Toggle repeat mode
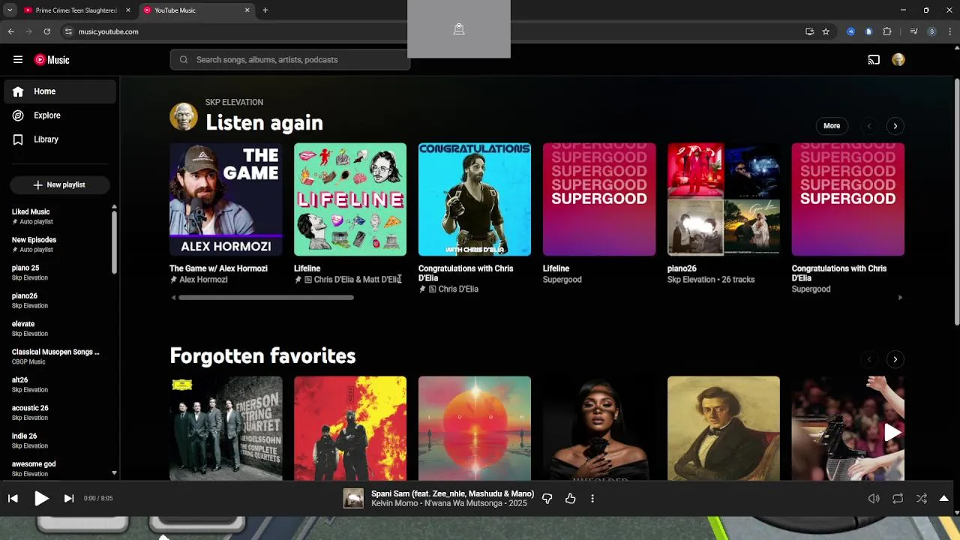 [x=898, y=498]
